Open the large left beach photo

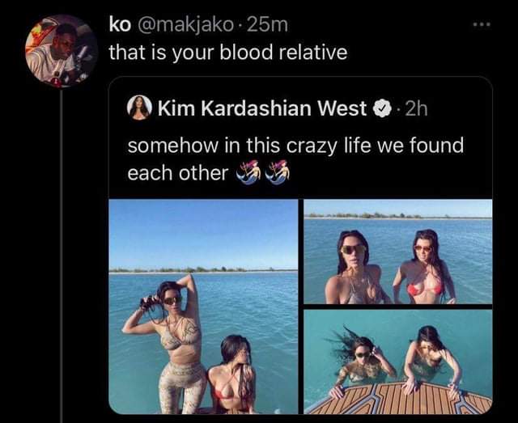(203, 307)
